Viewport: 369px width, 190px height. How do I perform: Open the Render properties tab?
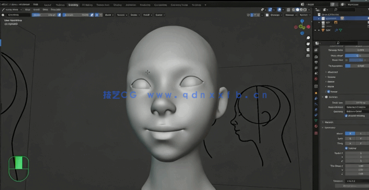click(316, 57)
